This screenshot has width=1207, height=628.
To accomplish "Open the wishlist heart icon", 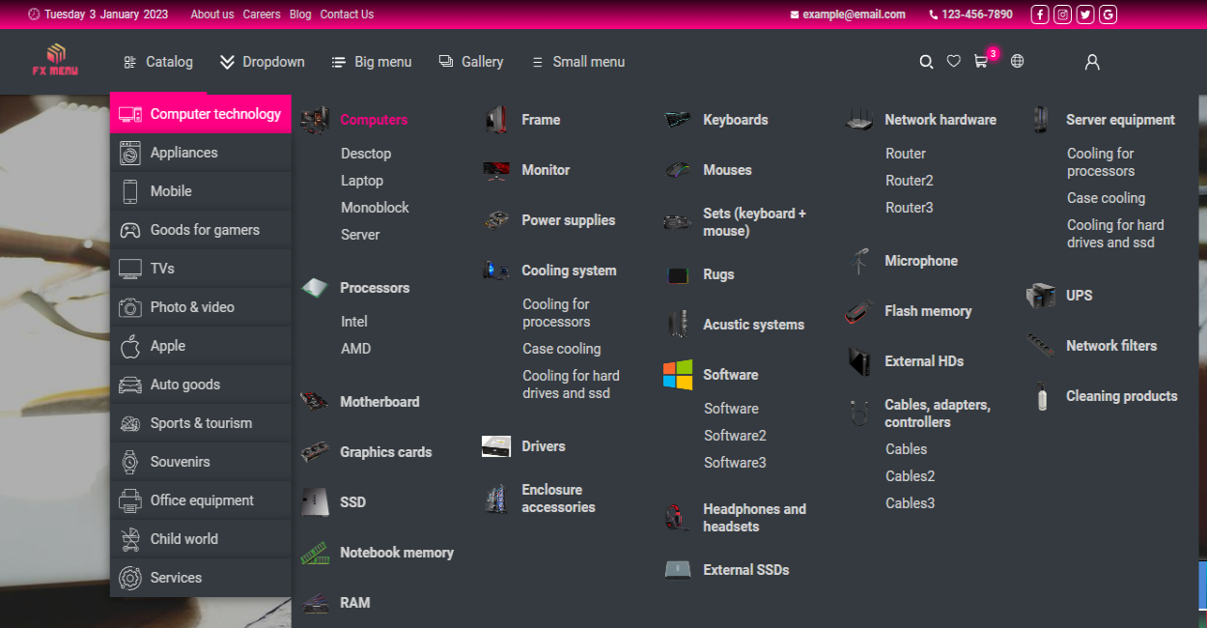I will (x=953, y=62).
